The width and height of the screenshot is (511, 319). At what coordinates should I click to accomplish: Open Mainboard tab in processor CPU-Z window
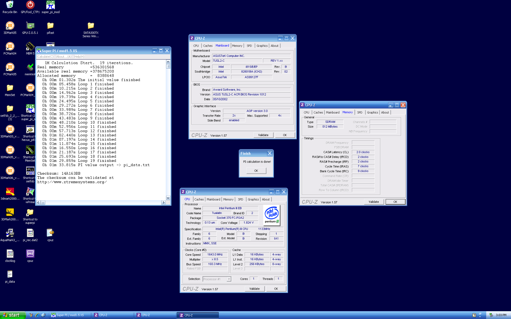[213, 199]
